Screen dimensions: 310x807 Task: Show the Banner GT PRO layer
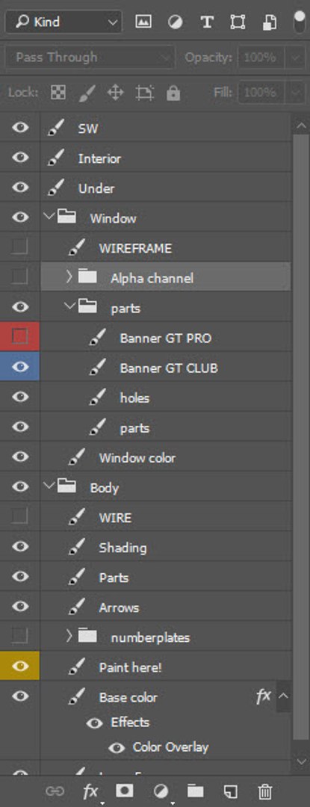[20, 337]
